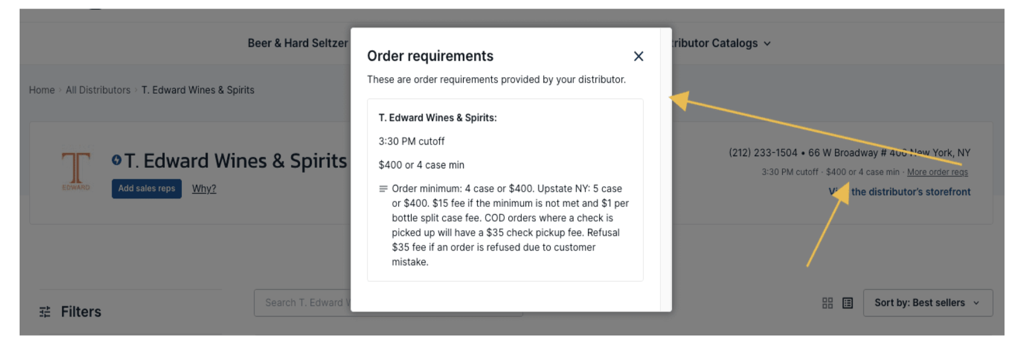Image resolution: width=1018 pixels, height=349 pixels.
Task: Click the T. Edward logo image
Action: [x=76, y=170]
